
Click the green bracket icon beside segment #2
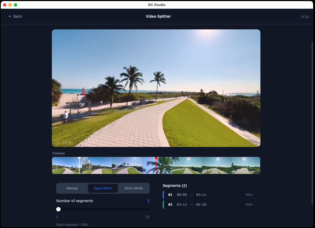[163, 204]
